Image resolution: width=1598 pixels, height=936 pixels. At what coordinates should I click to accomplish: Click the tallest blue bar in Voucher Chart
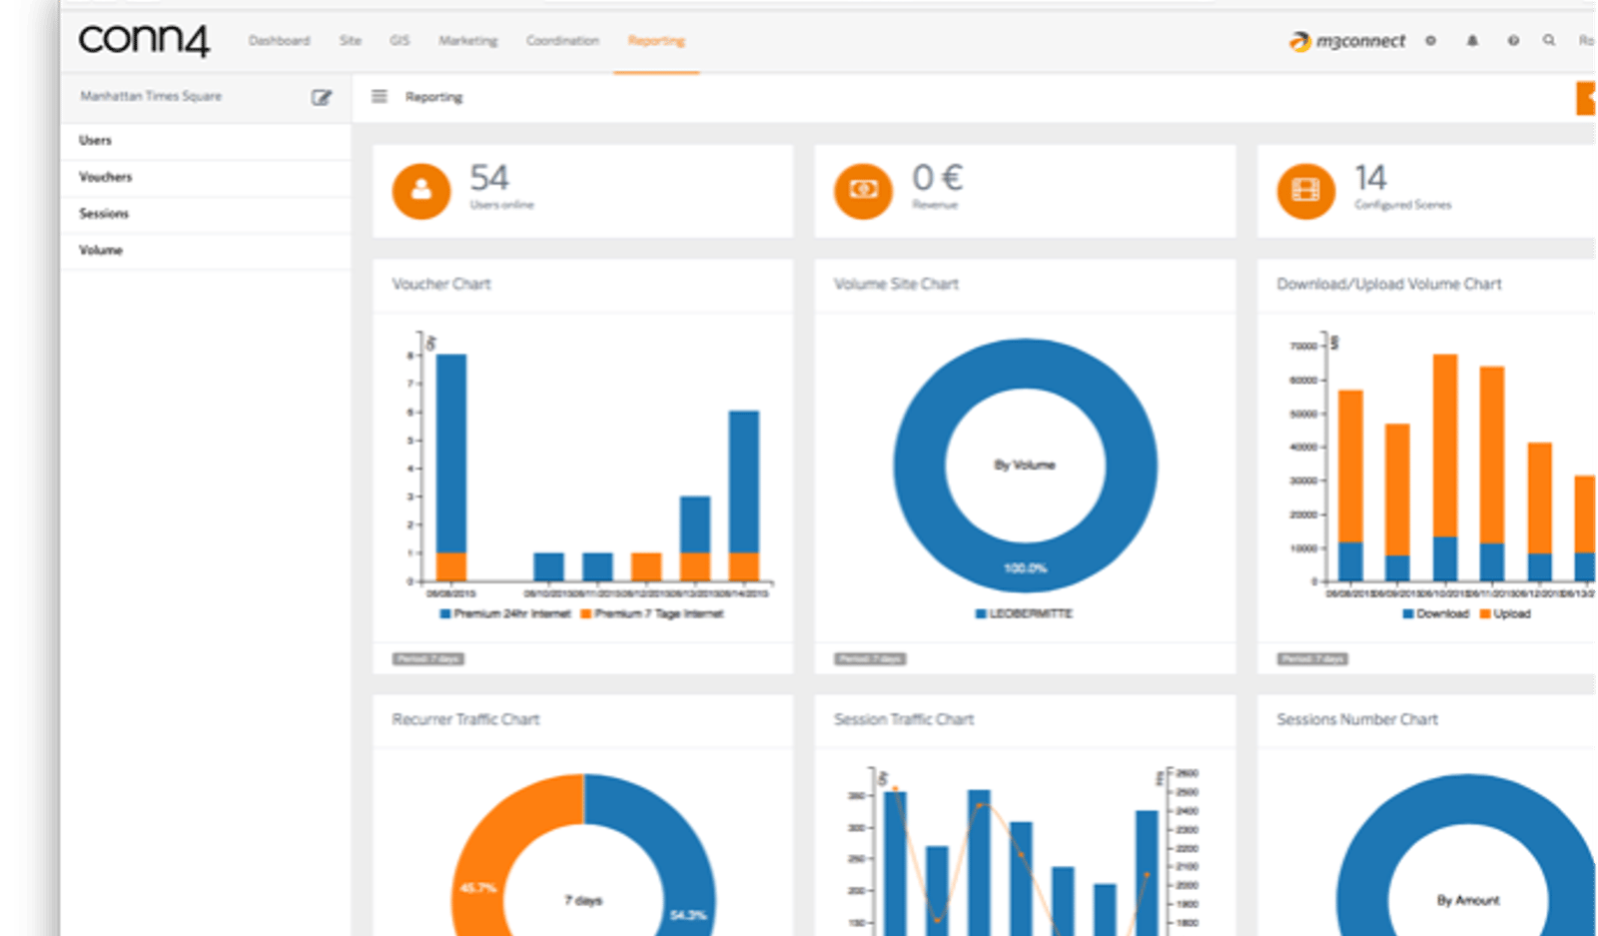(x=451, y=454)
